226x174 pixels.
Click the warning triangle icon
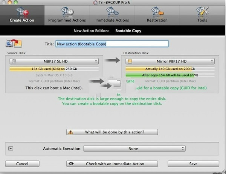click(x=71, y=132)
